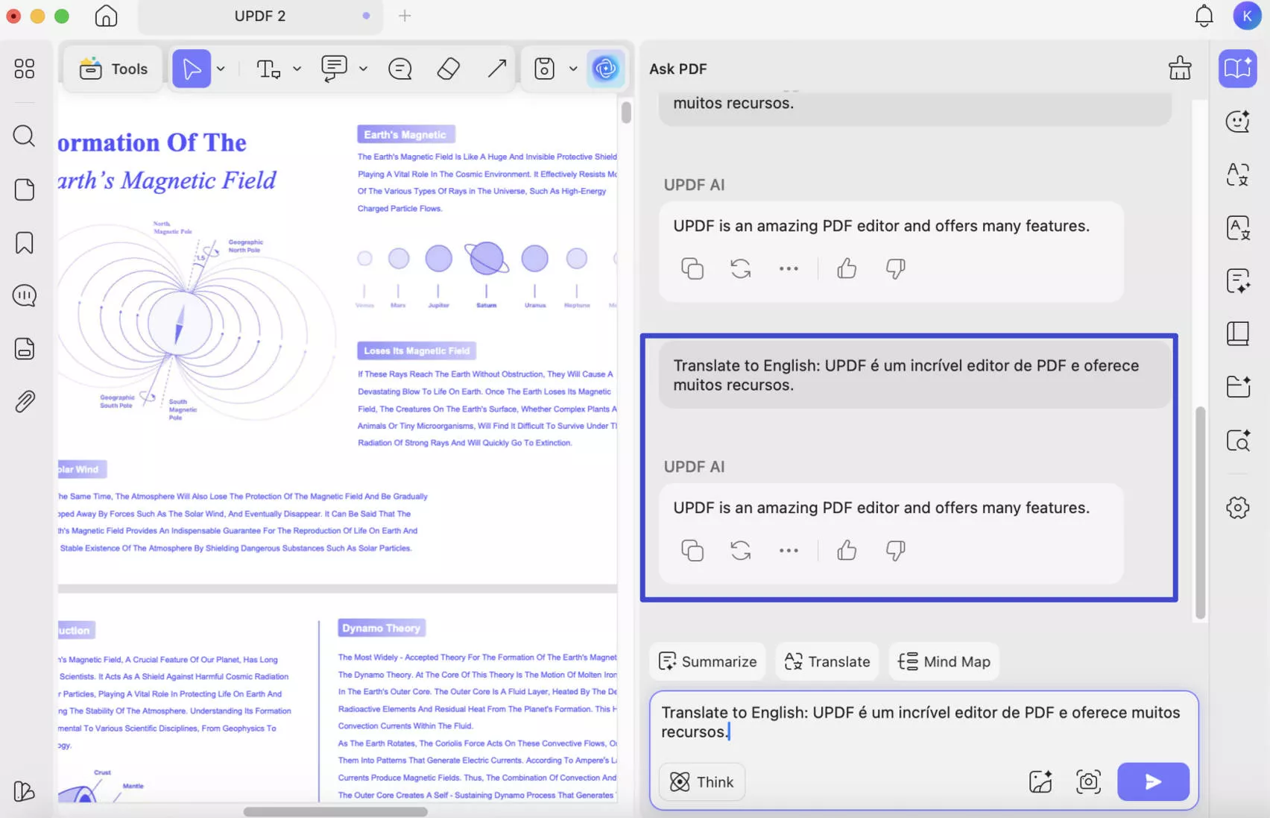Viewport: 1270px width, 818px height.
Task: Open the comment tool options chevron
Action: (363, 68)
